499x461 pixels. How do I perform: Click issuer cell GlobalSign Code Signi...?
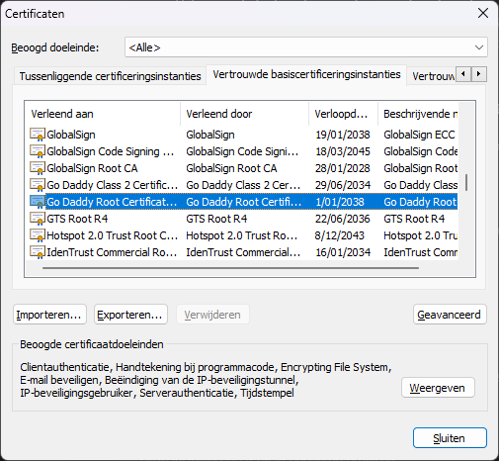[242, 151]
